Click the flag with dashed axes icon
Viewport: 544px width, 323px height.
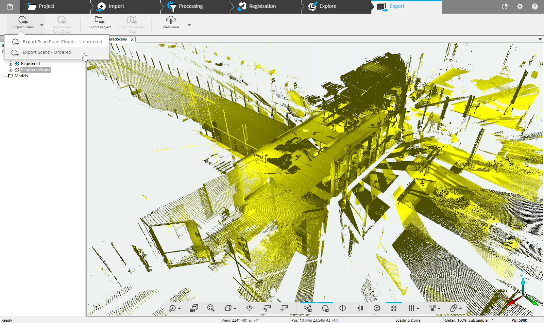[x=284, y=308]
